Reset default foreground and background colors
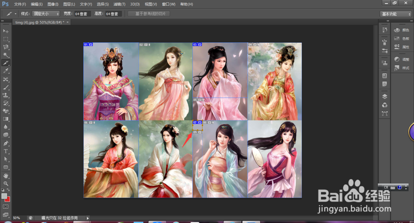This screenshot has height=223, width=414. coord(2,190)
